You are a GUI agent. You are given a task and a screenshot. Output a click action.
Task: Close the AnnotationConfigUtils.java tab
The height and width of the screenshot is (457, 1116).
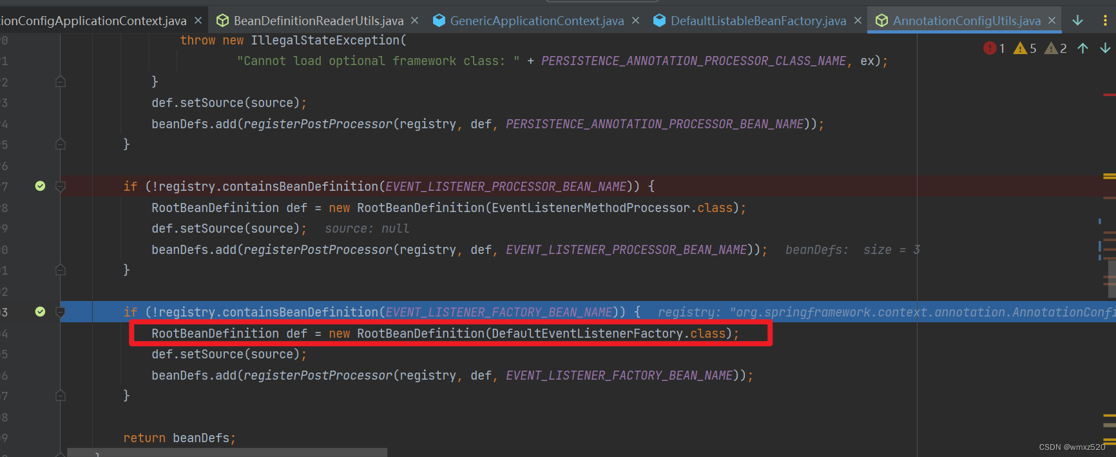(x=1052, y=21)
